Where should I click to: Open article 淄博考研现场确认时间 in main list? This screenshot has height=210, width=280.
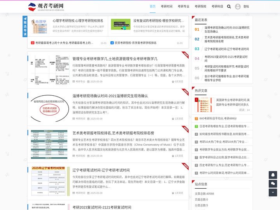[110, 96]
